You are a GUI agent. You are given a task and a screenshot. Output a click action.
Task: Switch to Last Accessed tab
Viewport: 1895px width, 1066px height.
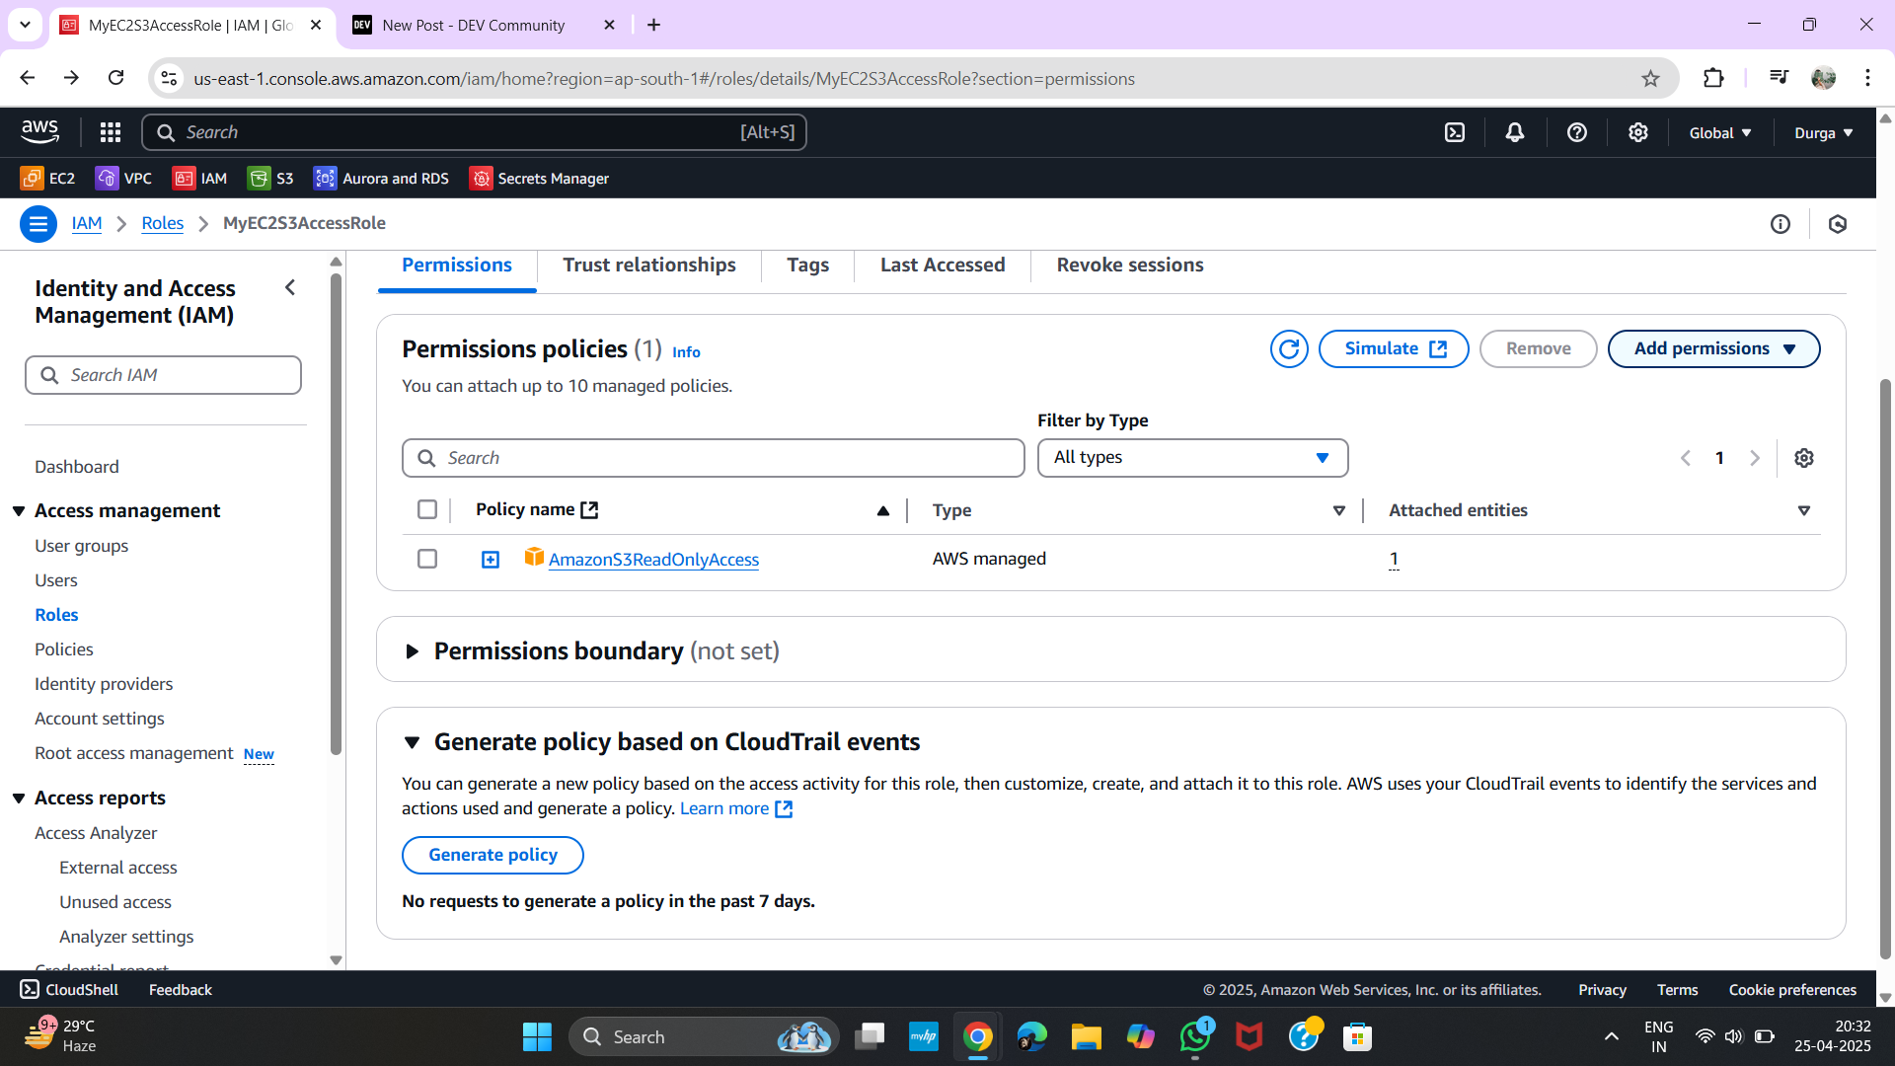click(943, 265)
